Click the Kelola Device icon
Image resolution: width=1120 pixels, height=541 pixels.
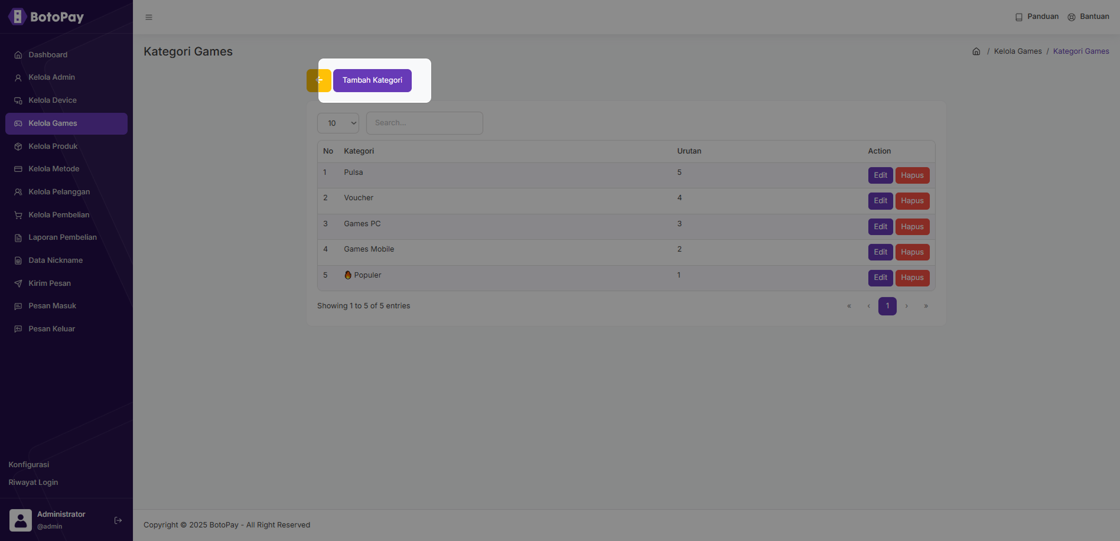point(18,100)
